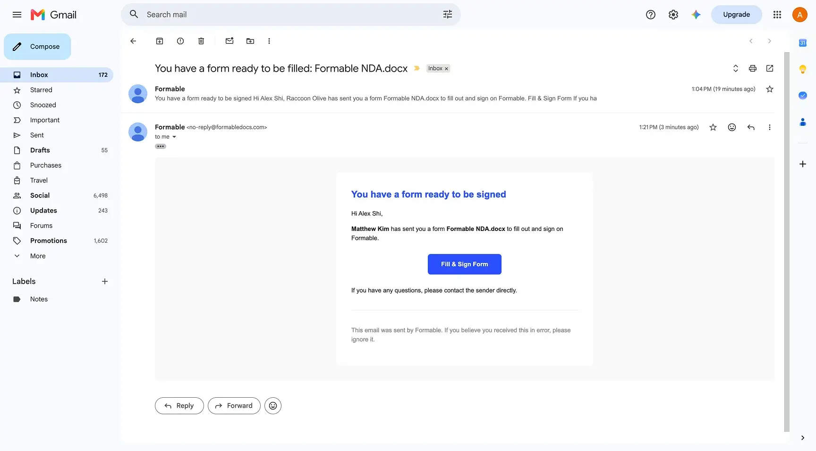The width and height of the screenshot is (816, 451).
Task: Open the Gemini sparkle icon
Action: [696, 15]
